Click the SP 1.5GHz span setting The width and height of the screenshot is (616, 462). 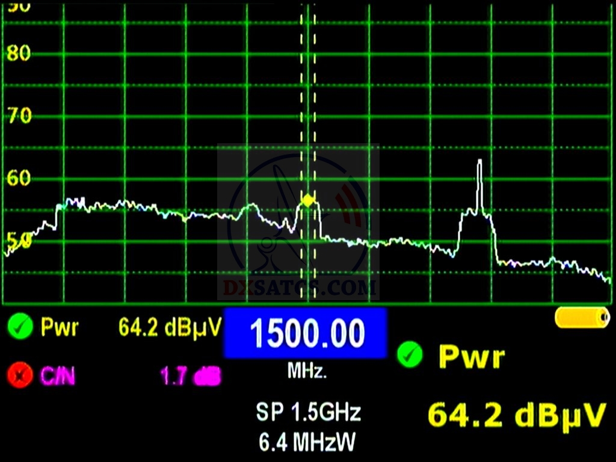point(308,413)
